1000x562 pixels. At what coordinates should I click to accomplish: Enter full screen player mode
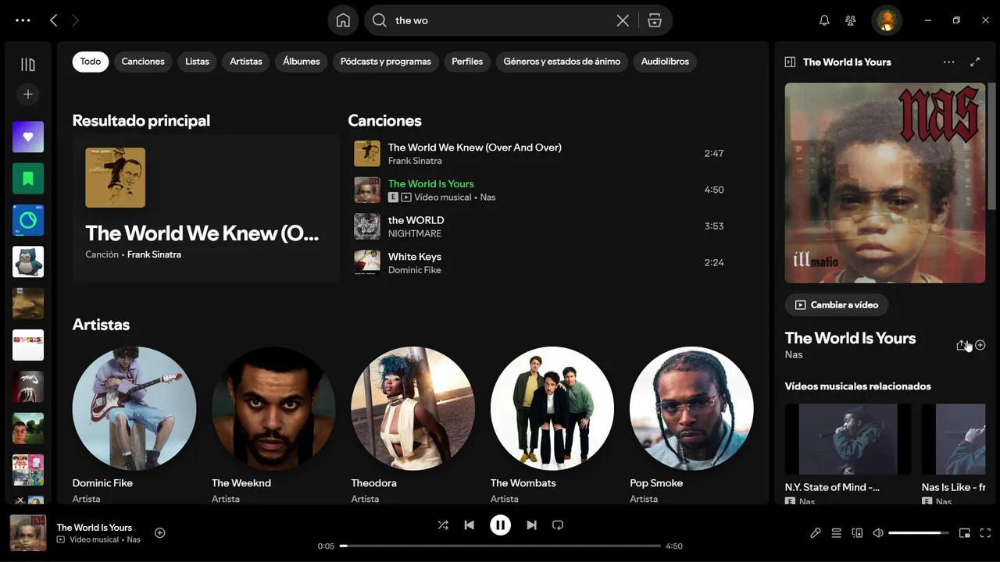[x=985, y=533]
